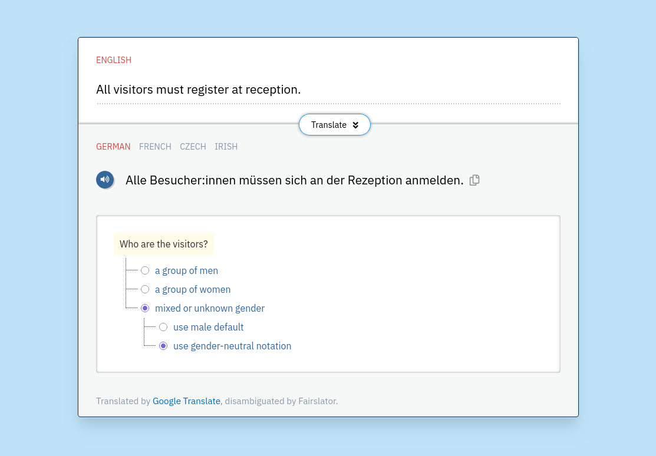Choose 'use gender-neutral notation' radio button
656x456 pixels.
point(163,346)
